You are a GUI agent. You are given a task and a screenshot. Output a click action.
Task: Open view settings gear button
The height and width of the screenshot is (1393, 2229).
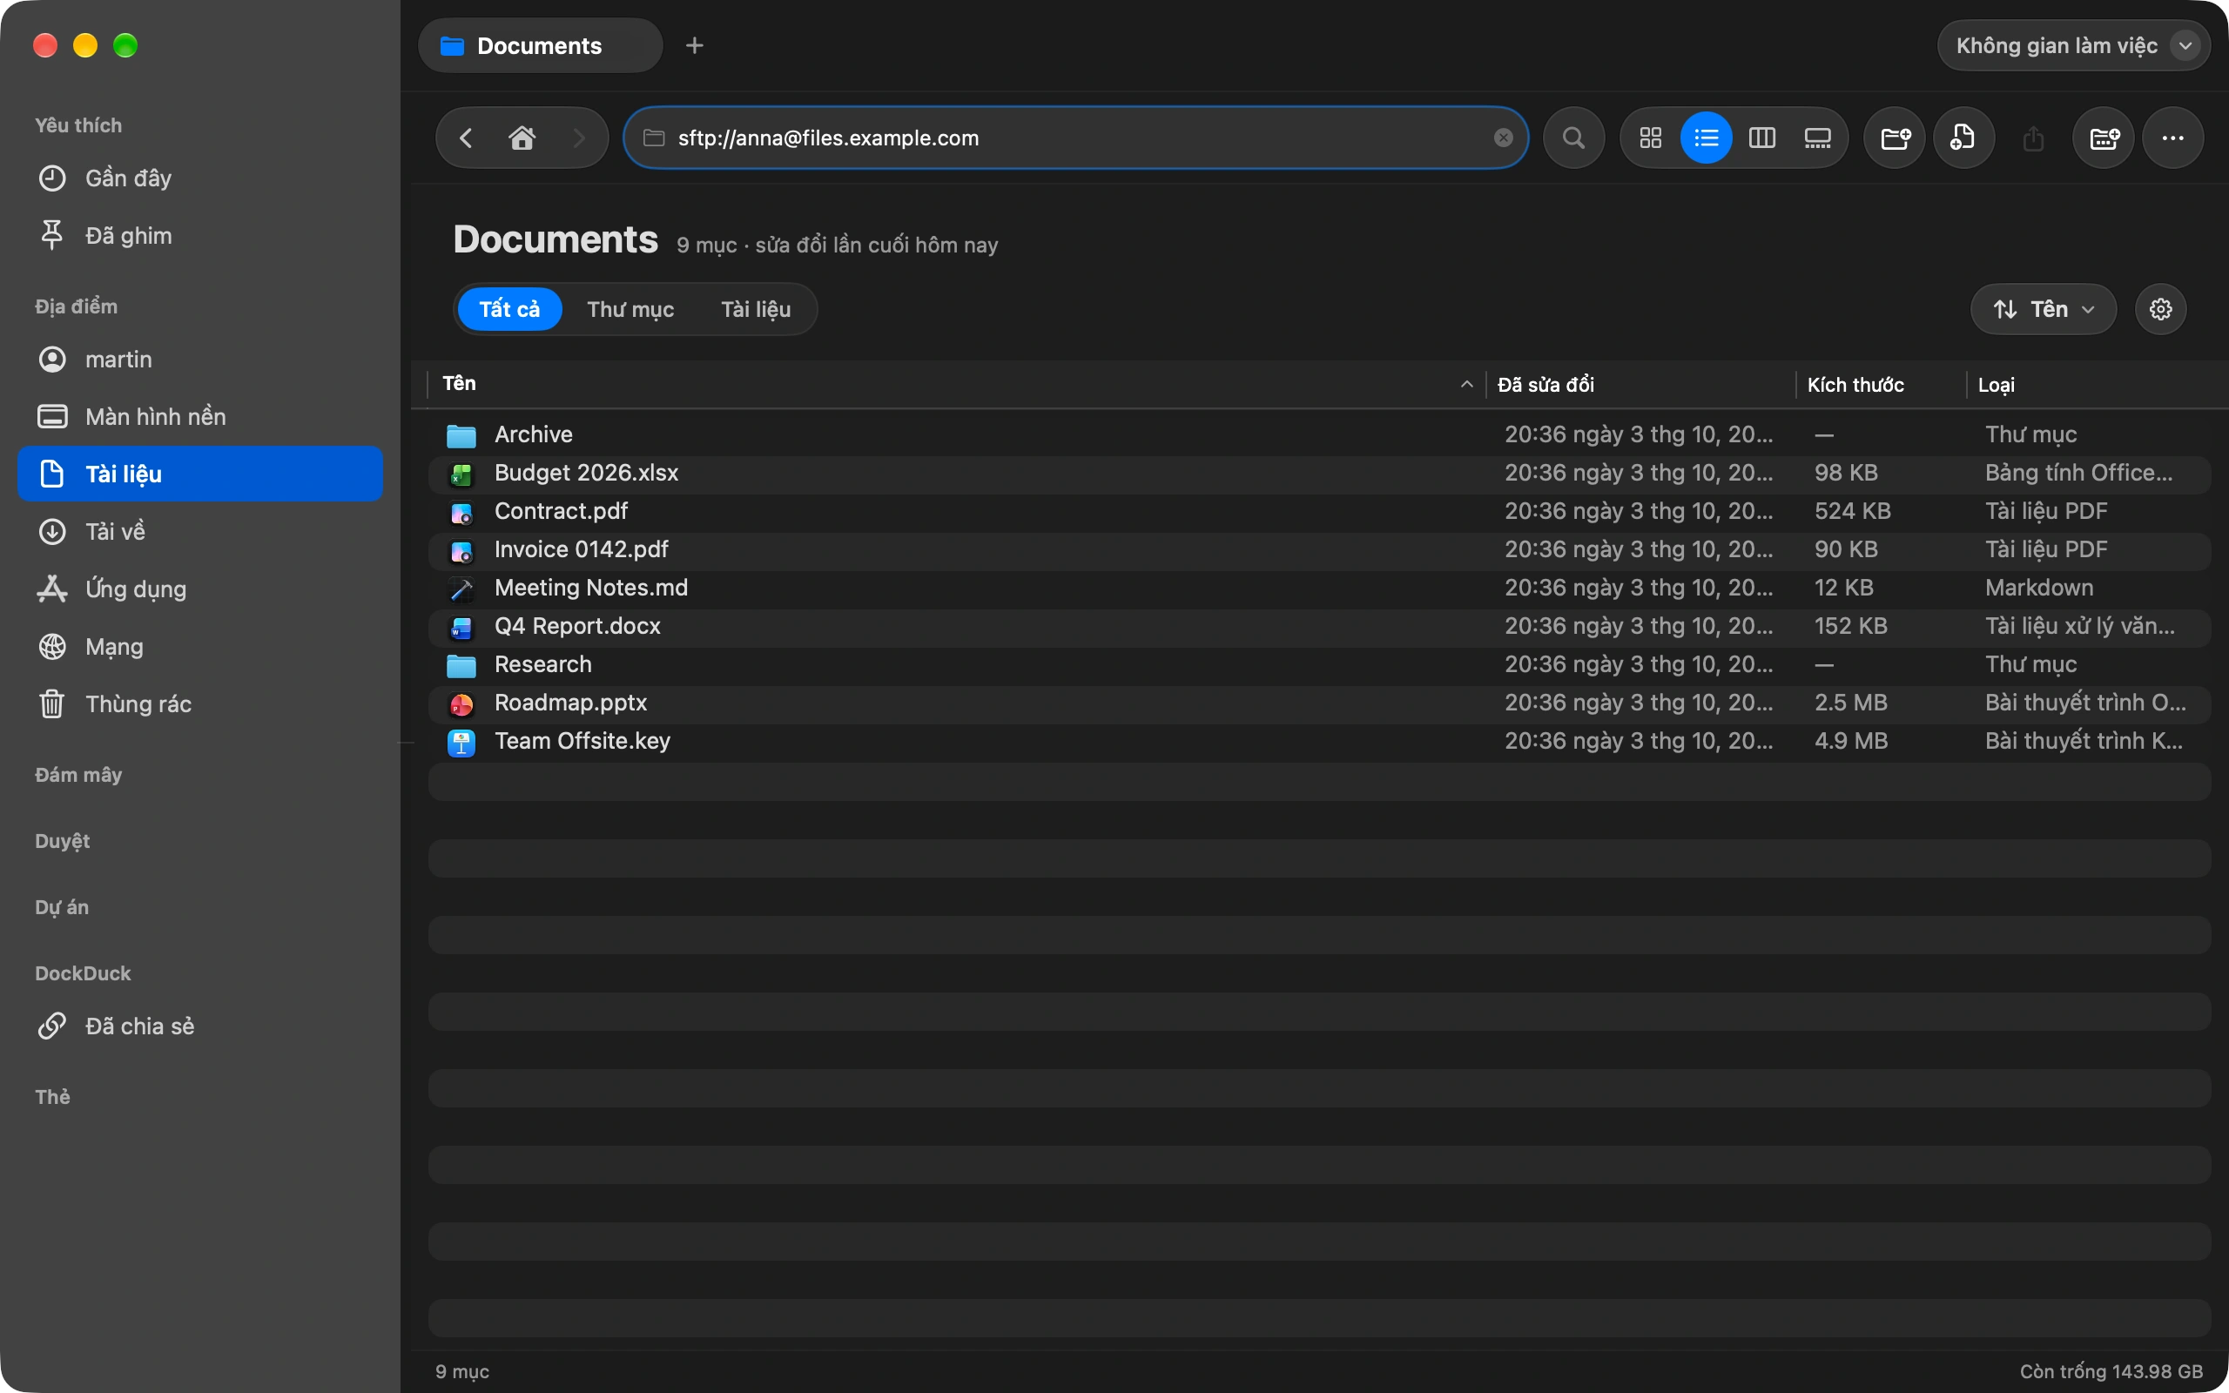[2160, 310]
